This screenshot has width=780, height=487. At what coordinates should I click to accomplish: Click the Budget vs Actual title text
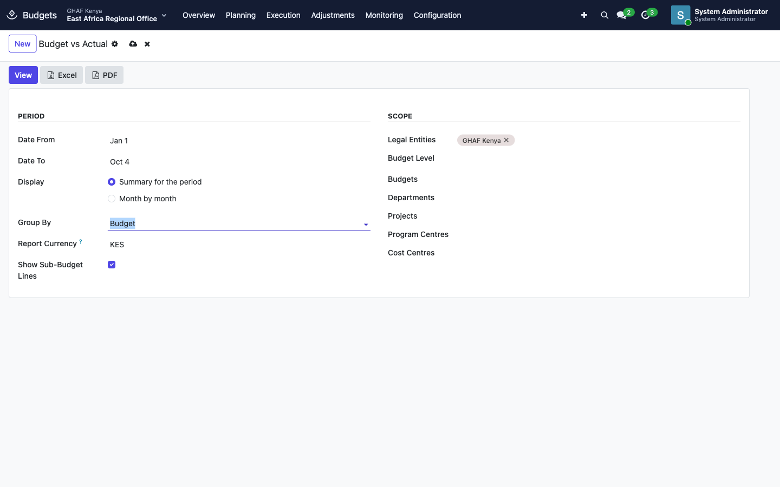(73, 44)
